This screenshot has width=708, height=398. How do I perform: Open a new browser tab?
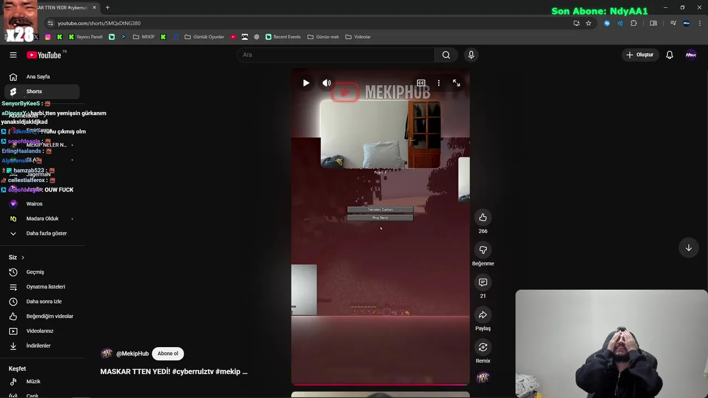(107, 8)
